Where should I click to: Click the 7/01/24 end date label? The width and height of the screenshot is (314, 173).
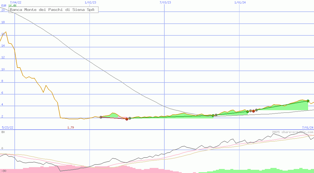click(x=308, y=127)
